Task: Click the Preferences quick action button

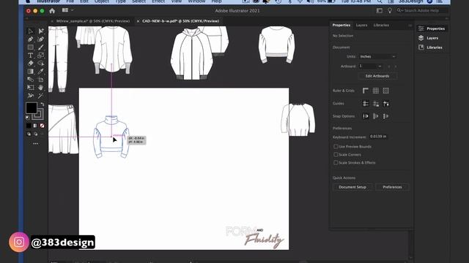Action: pos(392,187)
